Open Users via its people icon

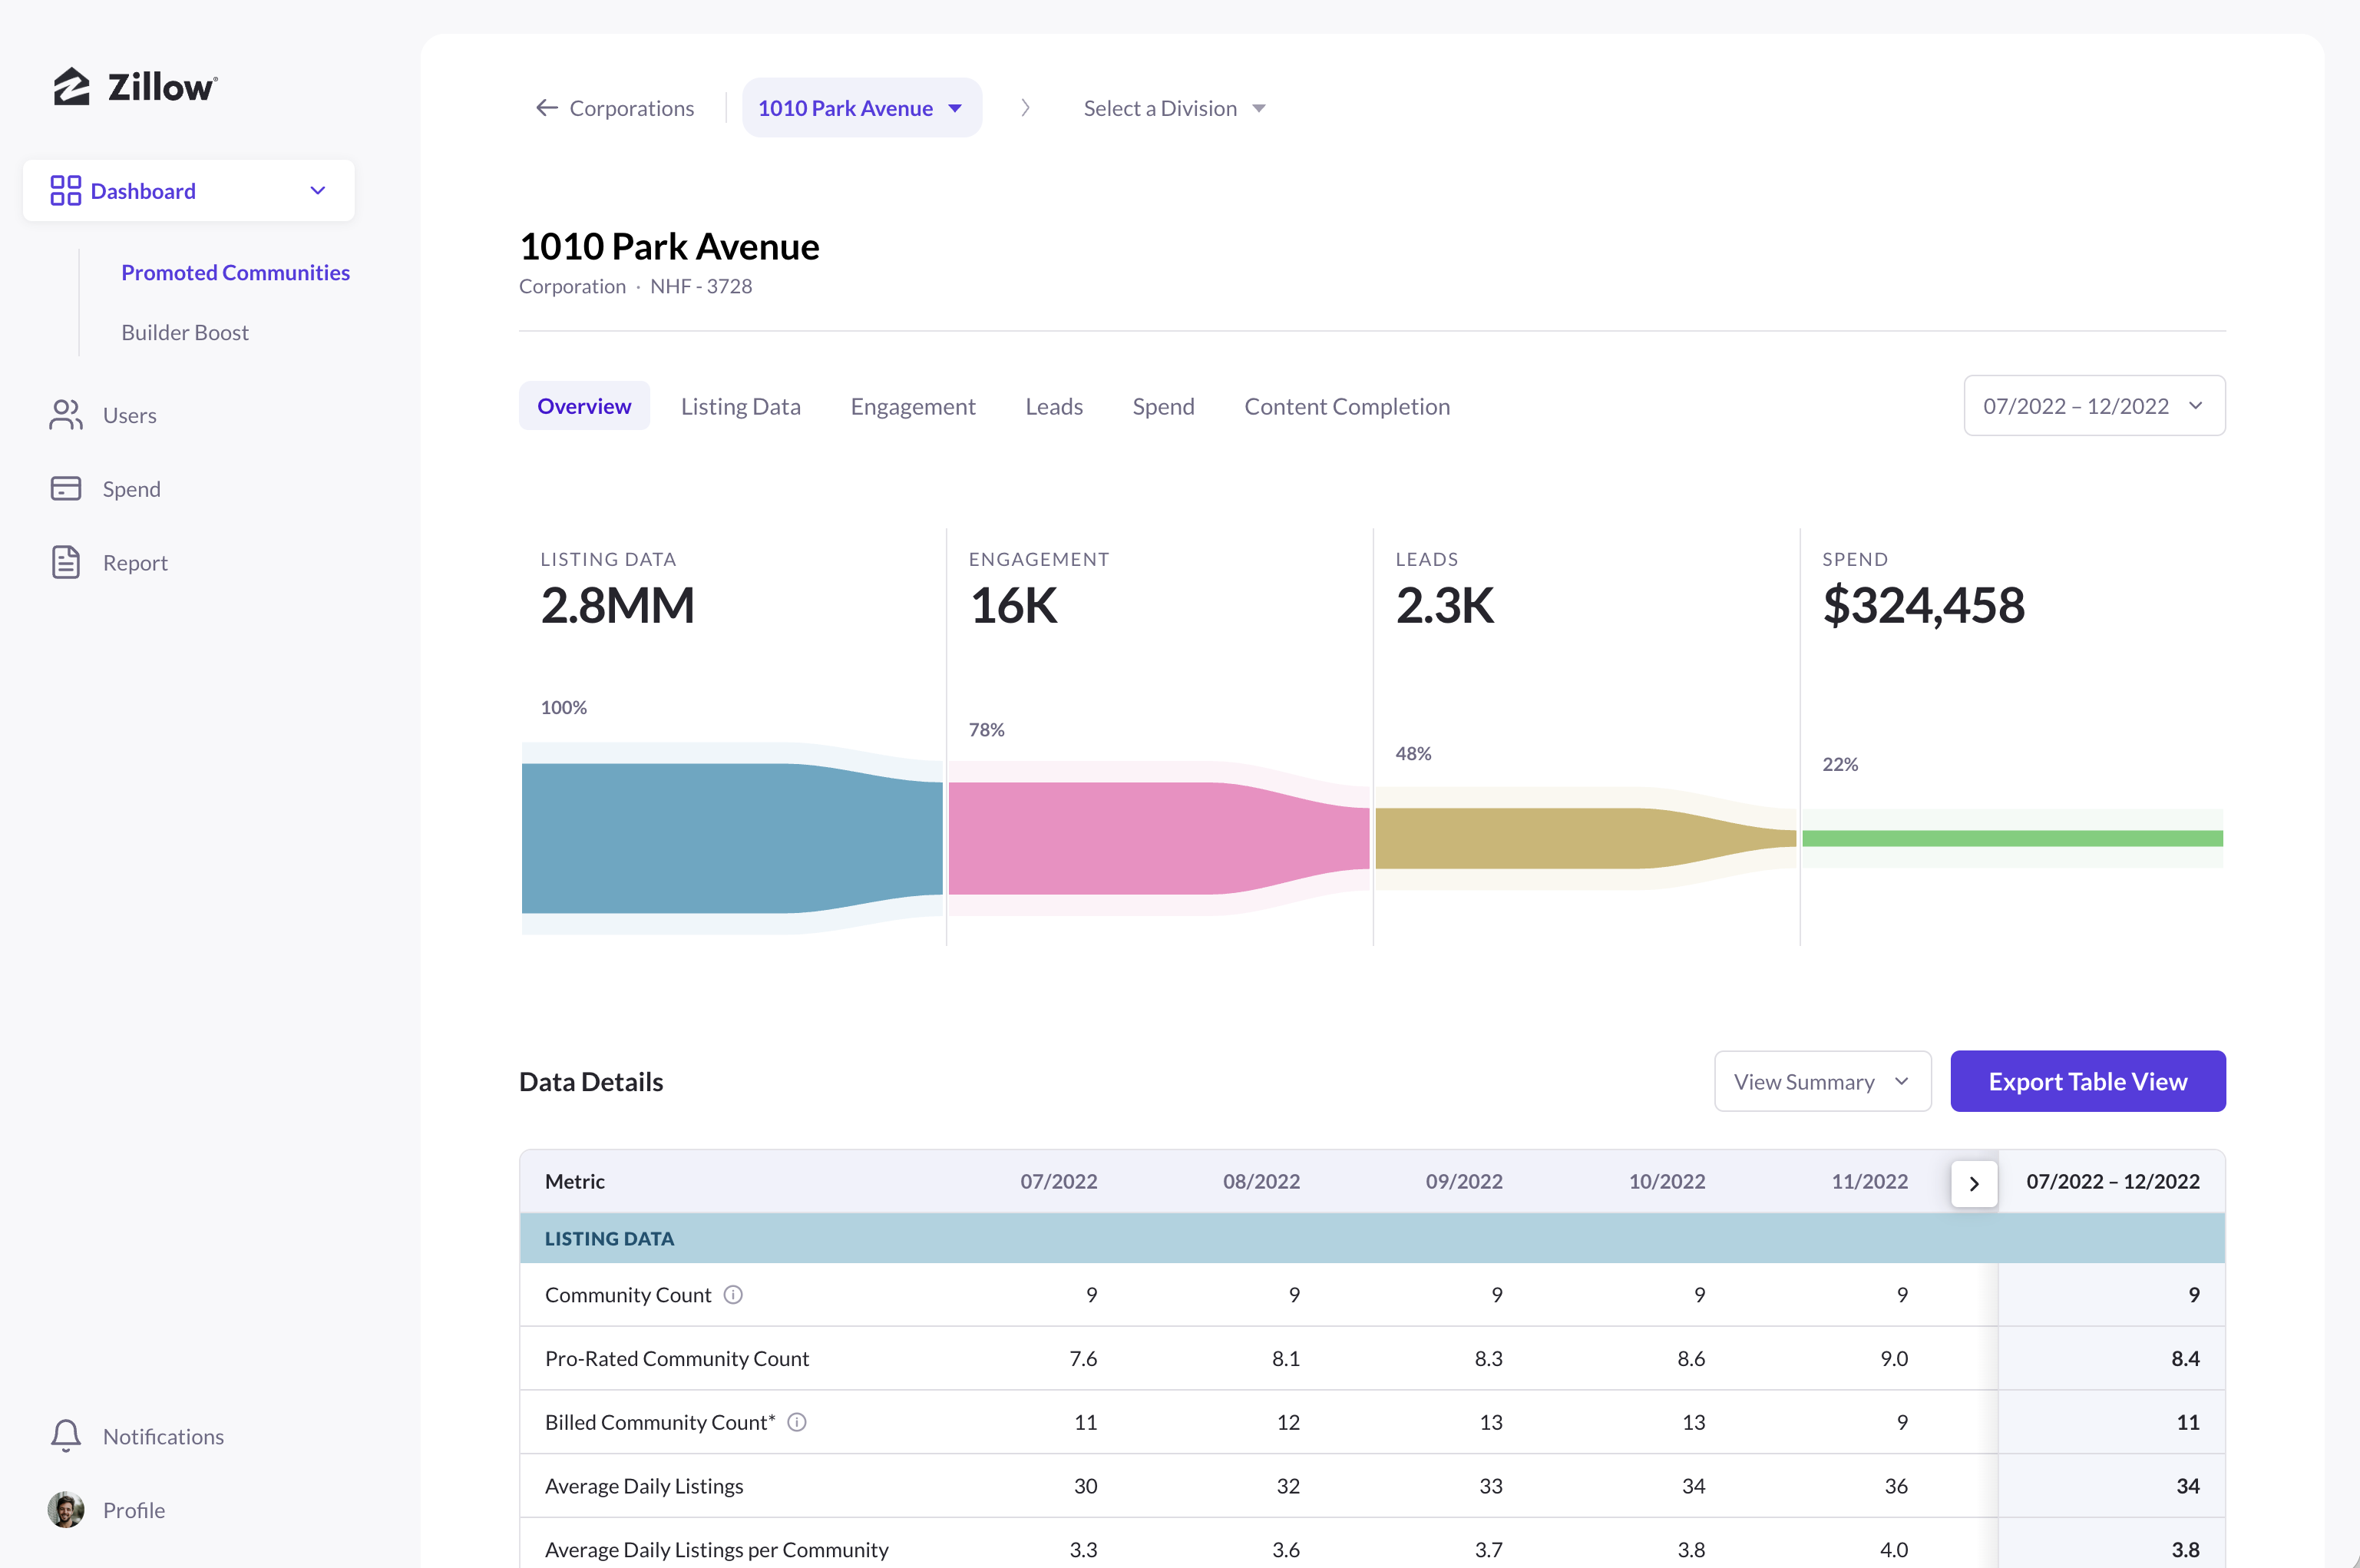tap(66, 415)
